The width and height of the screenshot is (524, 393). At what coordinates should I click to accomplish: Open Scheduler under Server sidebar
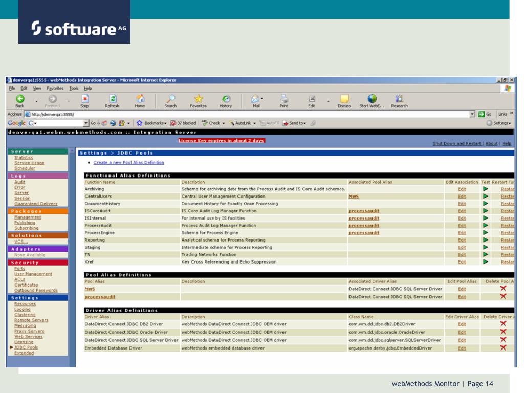[x=25, y=168]
